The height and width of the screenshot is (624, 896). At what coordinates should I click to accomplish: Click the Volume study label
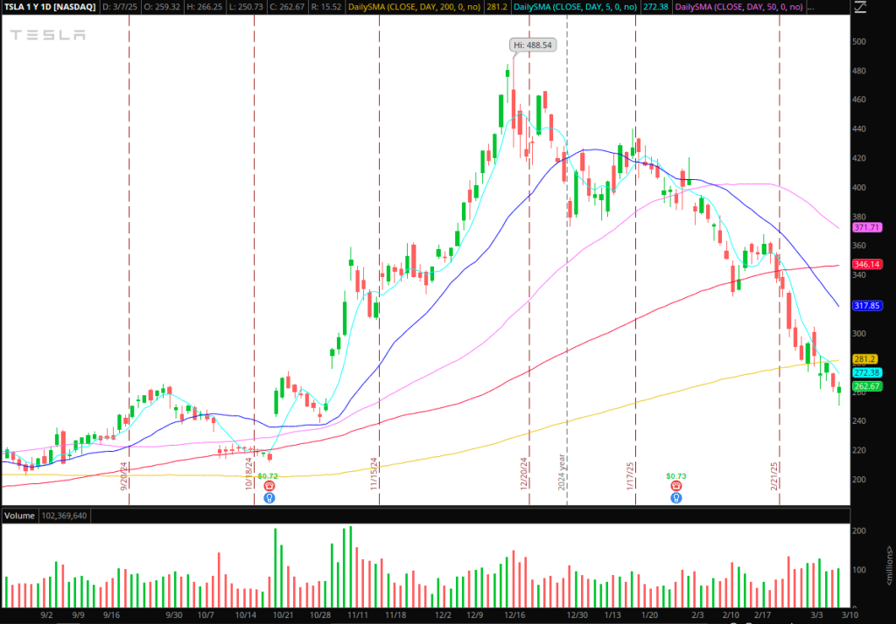pyautogui.click(x=19, y=516)
